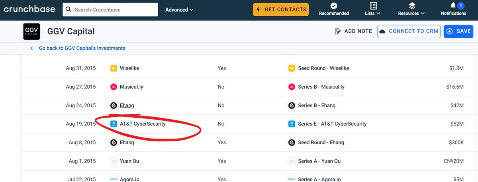Focus the Search Crunchbase field
The image size is (478, 182).
110,10
